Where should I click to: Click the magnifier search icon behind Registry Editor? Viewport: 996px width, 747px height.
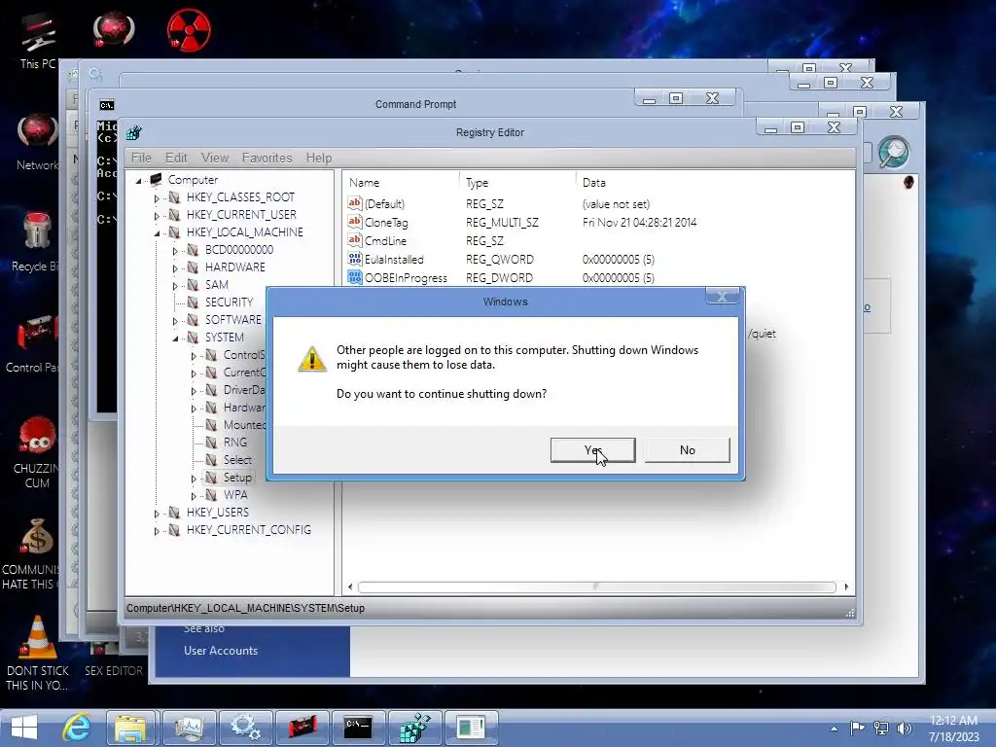[x=894, y=153]
